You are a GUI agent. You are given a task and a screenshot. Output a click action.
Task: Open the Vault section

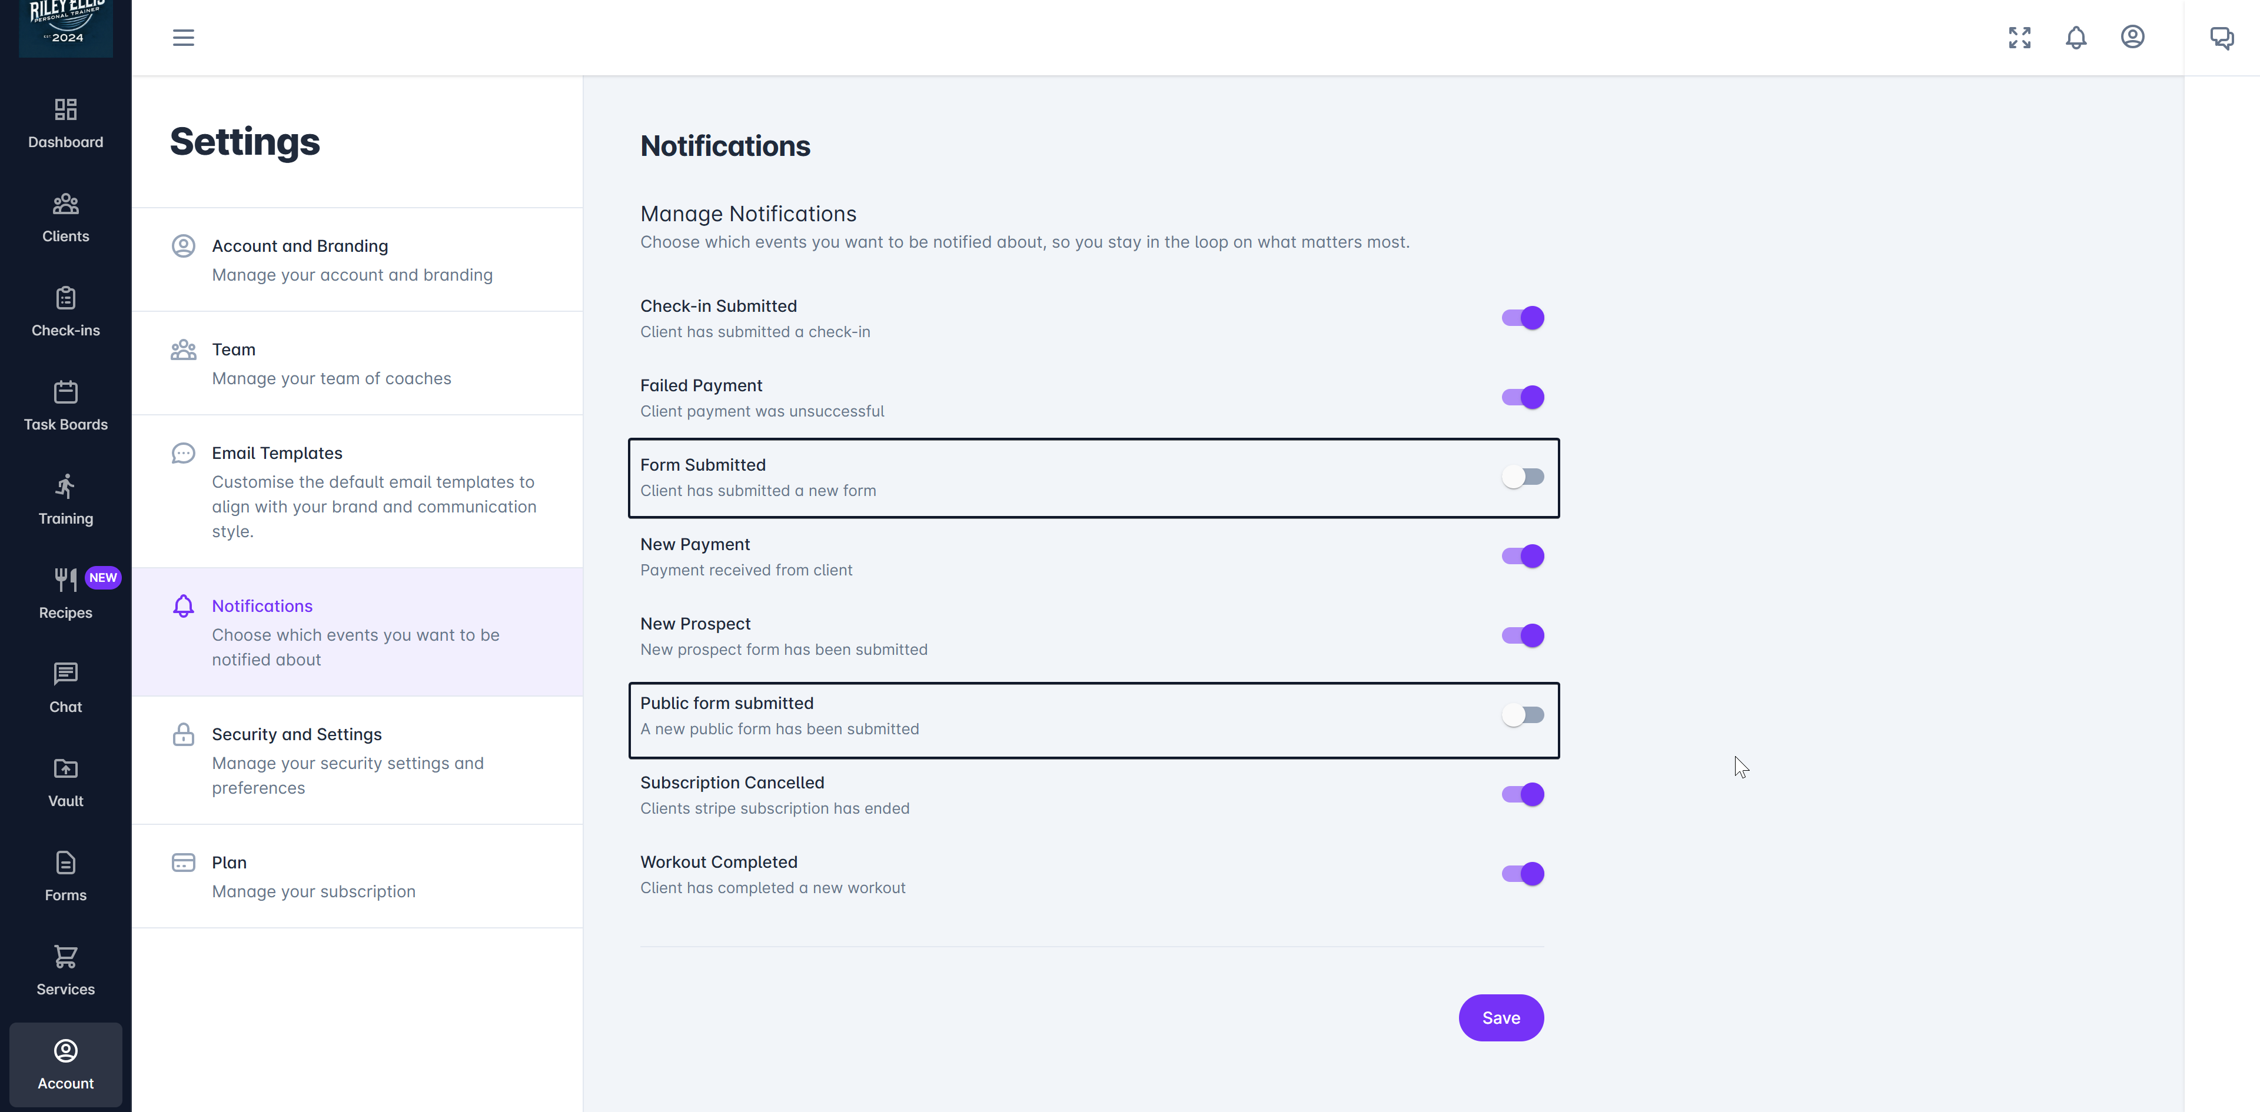point(66,783)
